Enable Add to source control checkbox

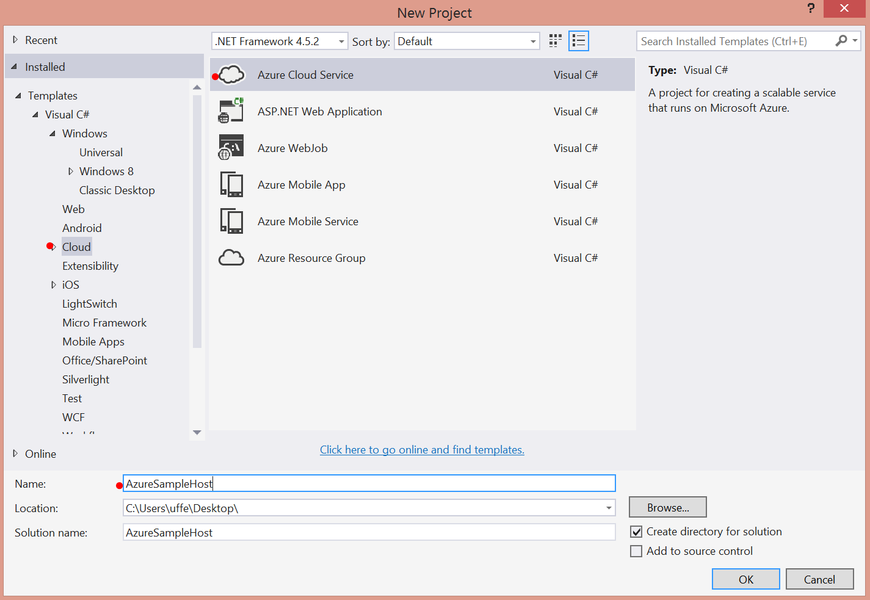pos(636,551)
